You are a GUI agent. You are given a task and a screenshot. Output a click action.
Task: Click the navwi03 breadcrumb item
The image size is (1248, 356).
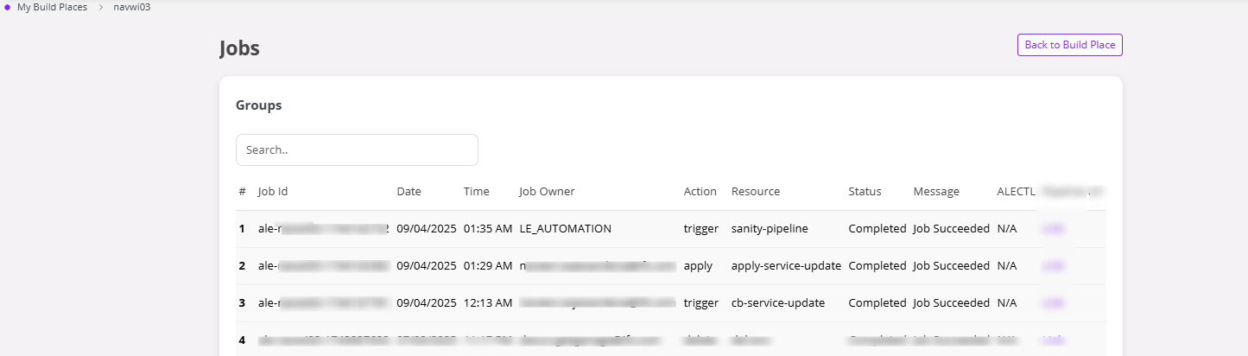(x=132, y=7)
